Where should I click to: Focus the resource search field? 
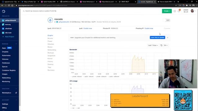(x=41, y=11)
